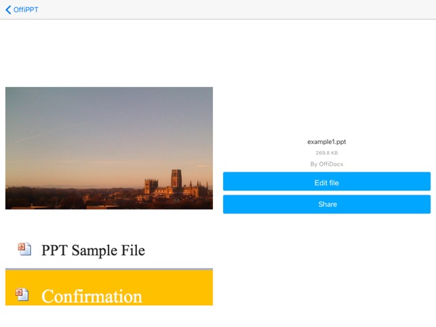This screenshot has height=327, width=436.
Task: Click blank white area below Share button
Action: [327, 265]
